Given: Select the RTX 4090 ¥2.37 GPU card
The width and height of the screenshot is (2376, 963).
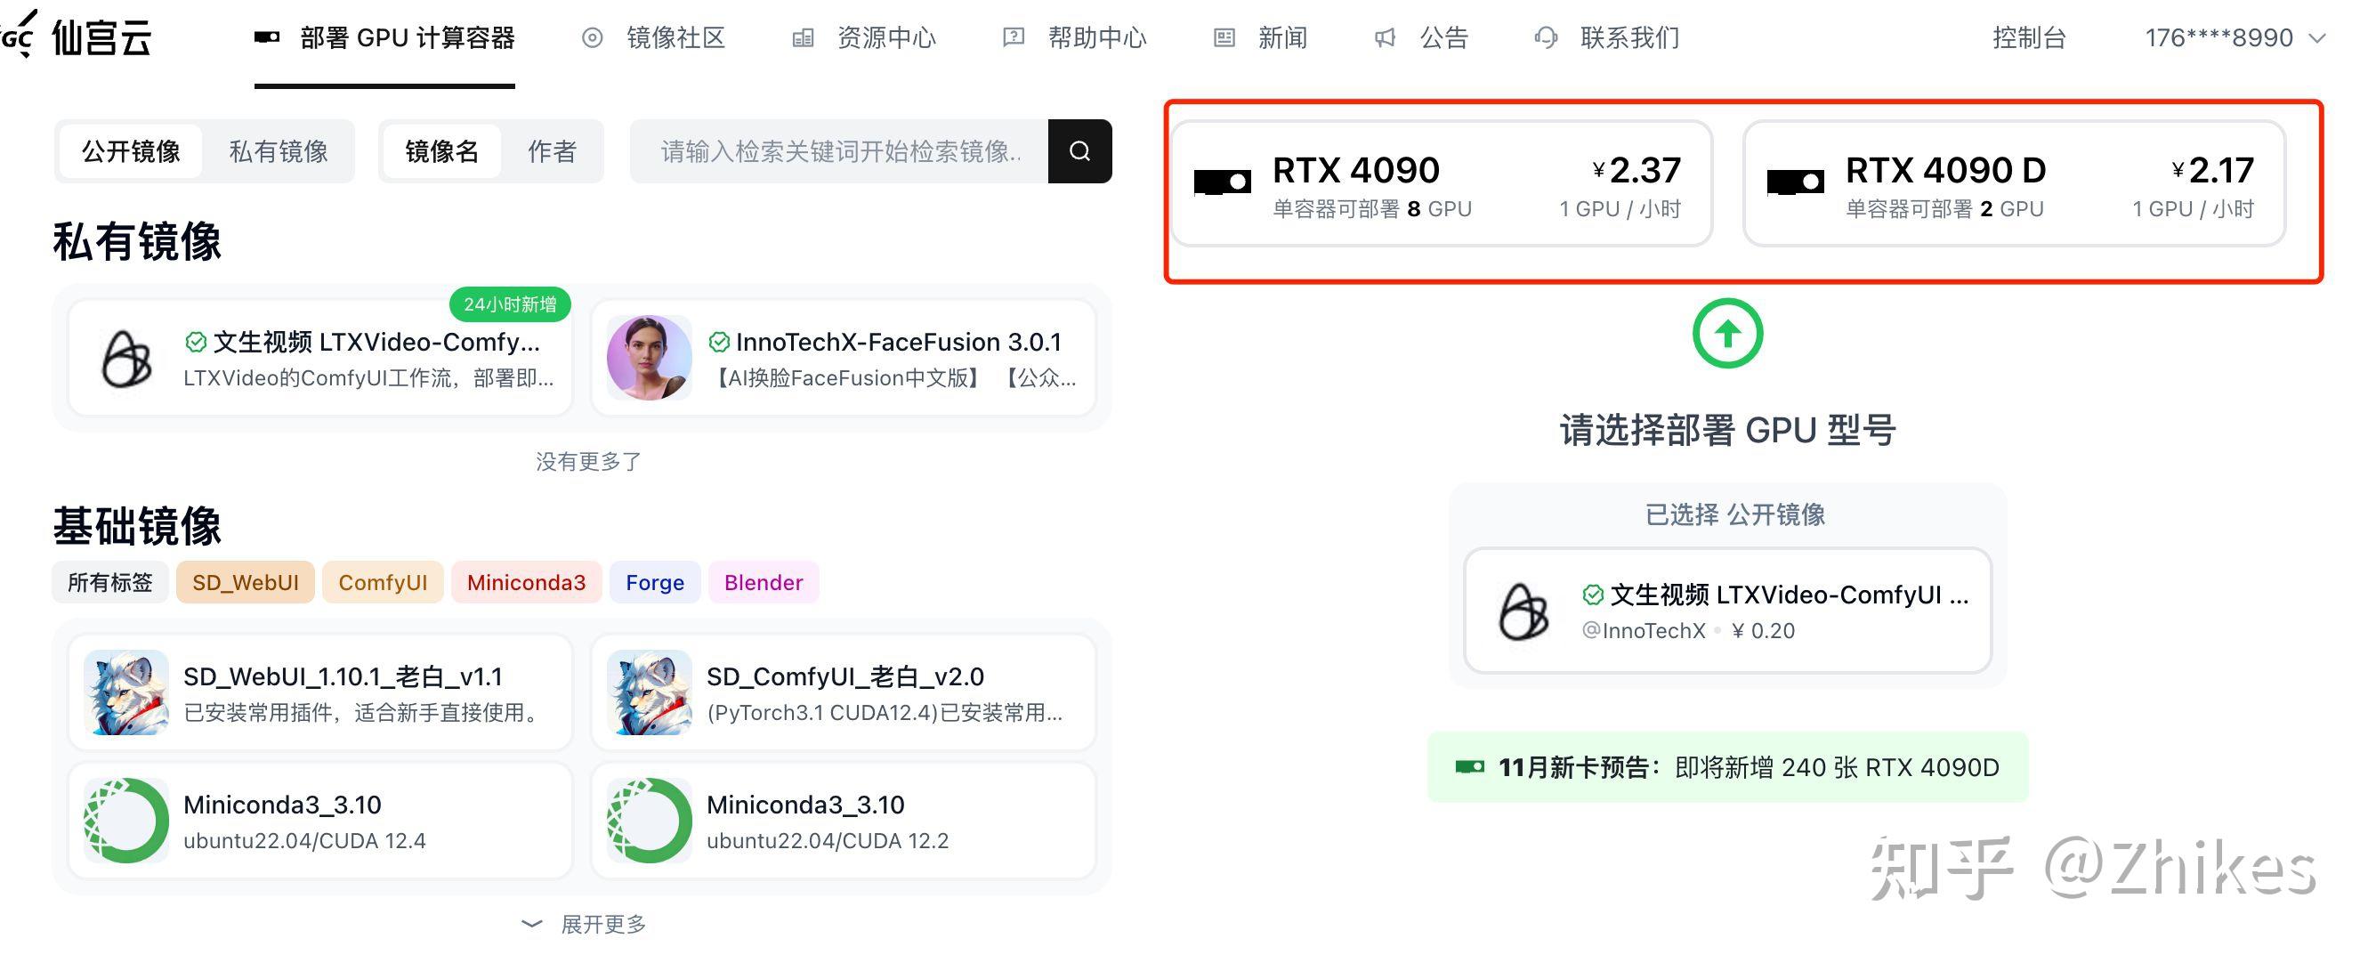Looking at the screenshot, I should tap(1442, 182).
